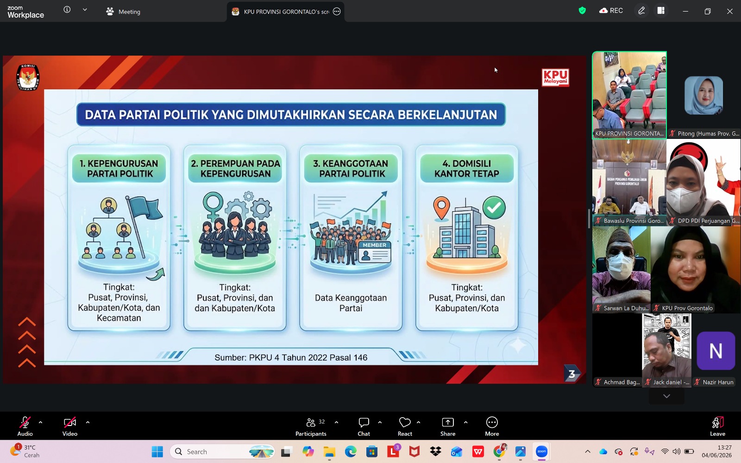Screen dimensions: 741x463
Task: Select KPU PROVINSI GORONTALO video thumbnail
Action: click(629, 95)
